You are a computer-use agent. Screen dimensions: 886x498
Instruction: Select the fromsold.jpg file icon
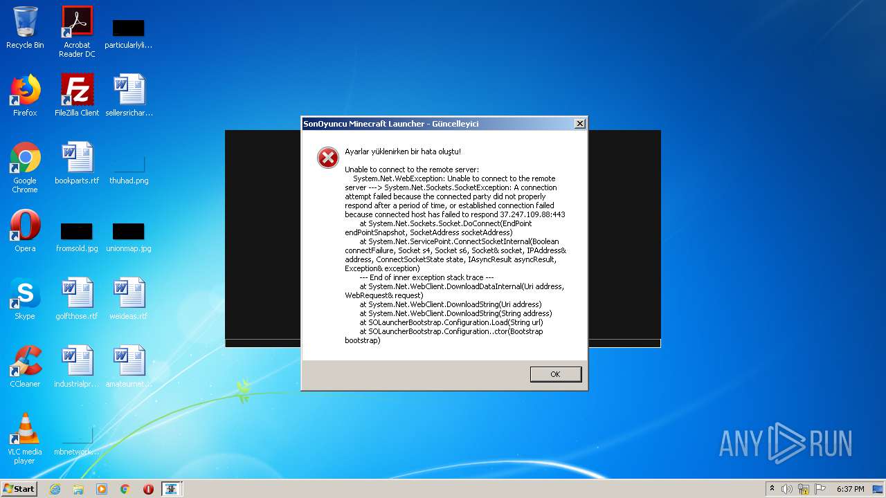(x=77, y=237)
